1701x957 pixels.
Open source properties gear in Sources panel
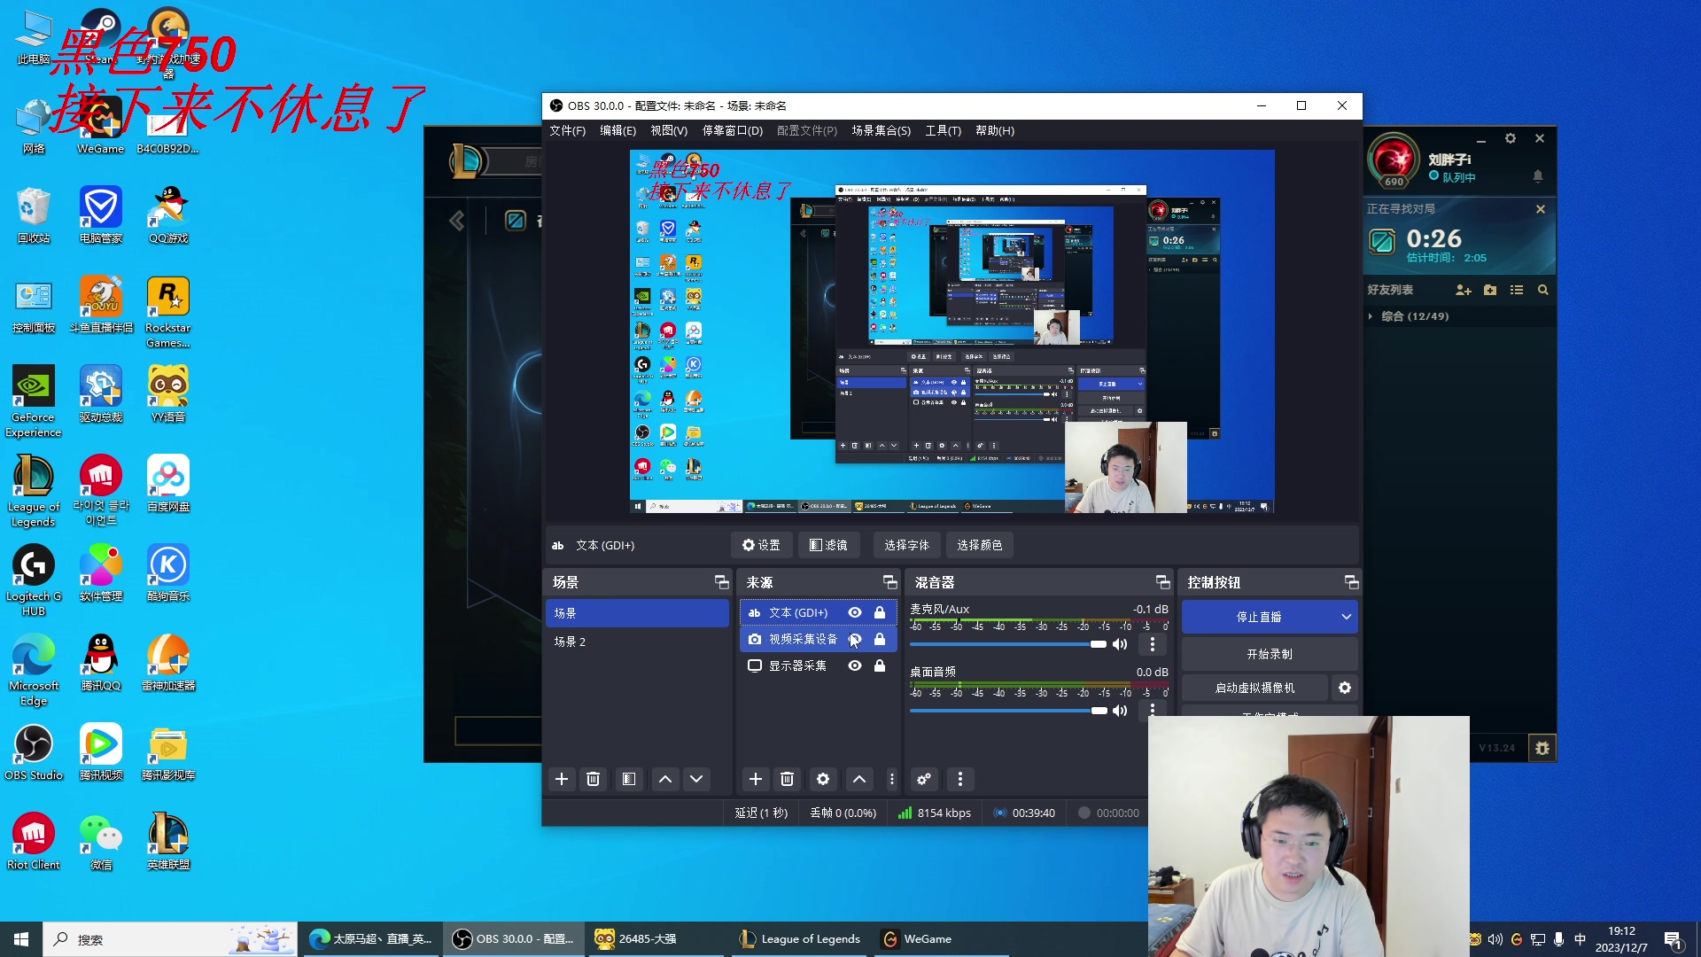tap(823, 779)
